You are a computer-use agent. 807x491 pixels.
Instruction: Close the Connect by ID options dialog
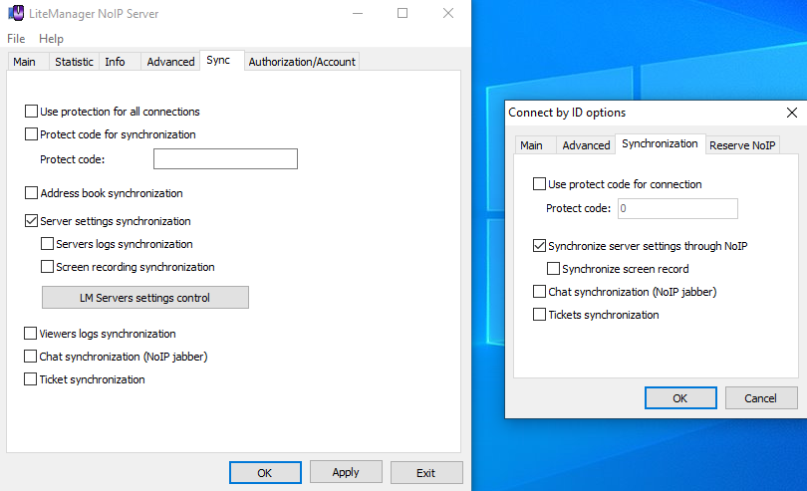792,113
